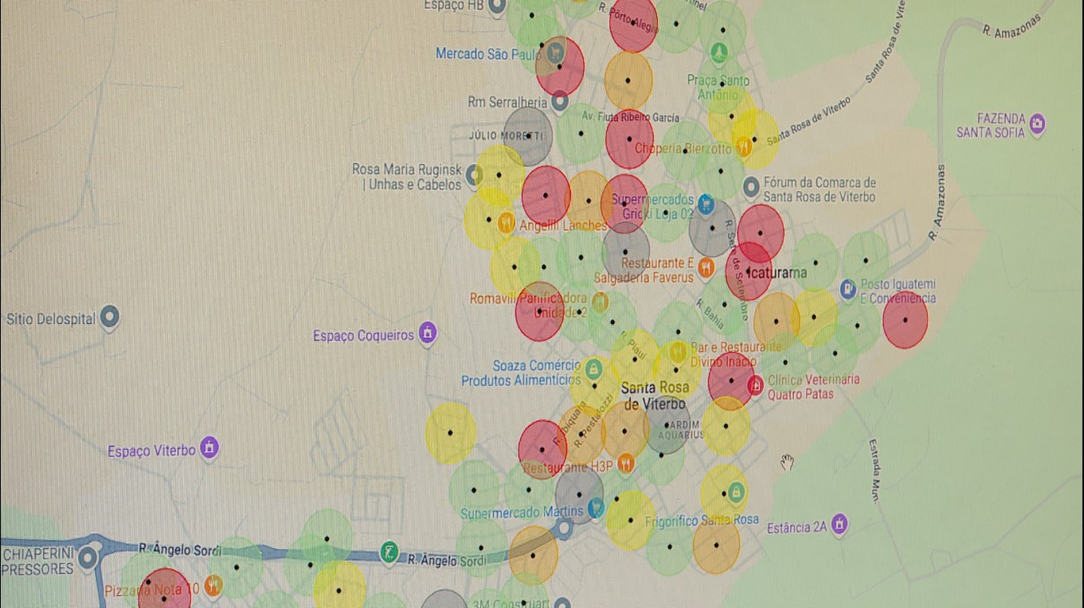Click the Estância 2A place label
Screen dimensions: 1084x608
click(797, 528)
